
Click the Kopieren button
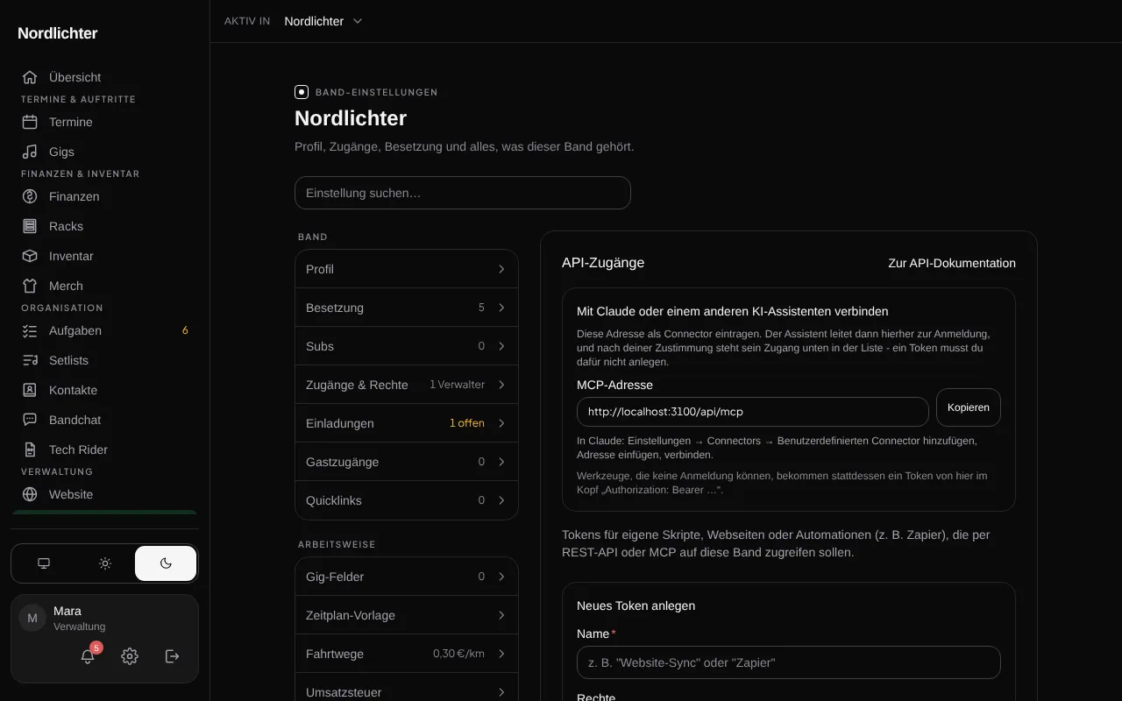pyautogui.click(x=969, y=407)
